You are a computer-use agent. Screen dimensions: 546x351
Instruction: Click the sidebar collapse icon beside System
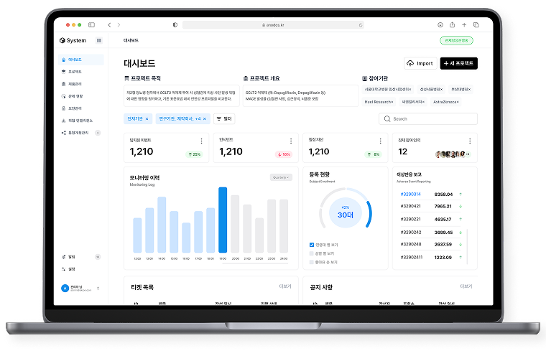click(99, 41)
